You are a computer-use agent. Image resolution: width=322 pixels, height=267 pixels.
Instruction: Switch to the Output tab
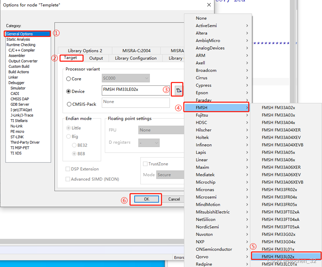(96, 58)
